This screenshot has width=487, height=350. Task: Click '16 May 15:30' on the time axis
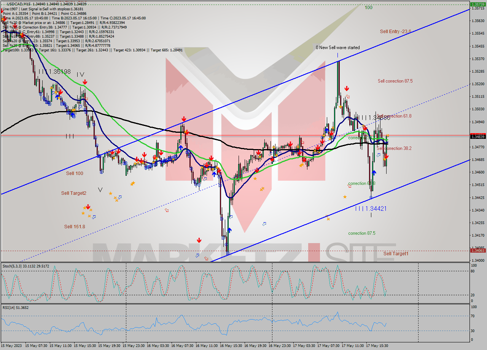tap(231, 346)
